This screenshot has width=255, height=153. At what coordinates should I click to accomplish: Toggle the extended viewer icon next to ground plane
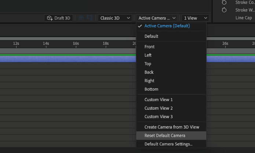click(x=90, y=18)
